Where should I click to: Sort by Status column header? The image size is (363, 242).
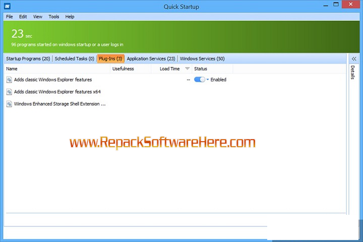tap(212, 69)
